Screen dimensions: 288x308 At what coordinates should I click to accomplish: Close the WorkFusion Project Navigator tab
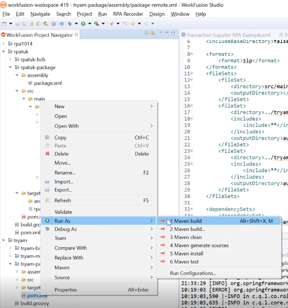[x=77, y=34]
